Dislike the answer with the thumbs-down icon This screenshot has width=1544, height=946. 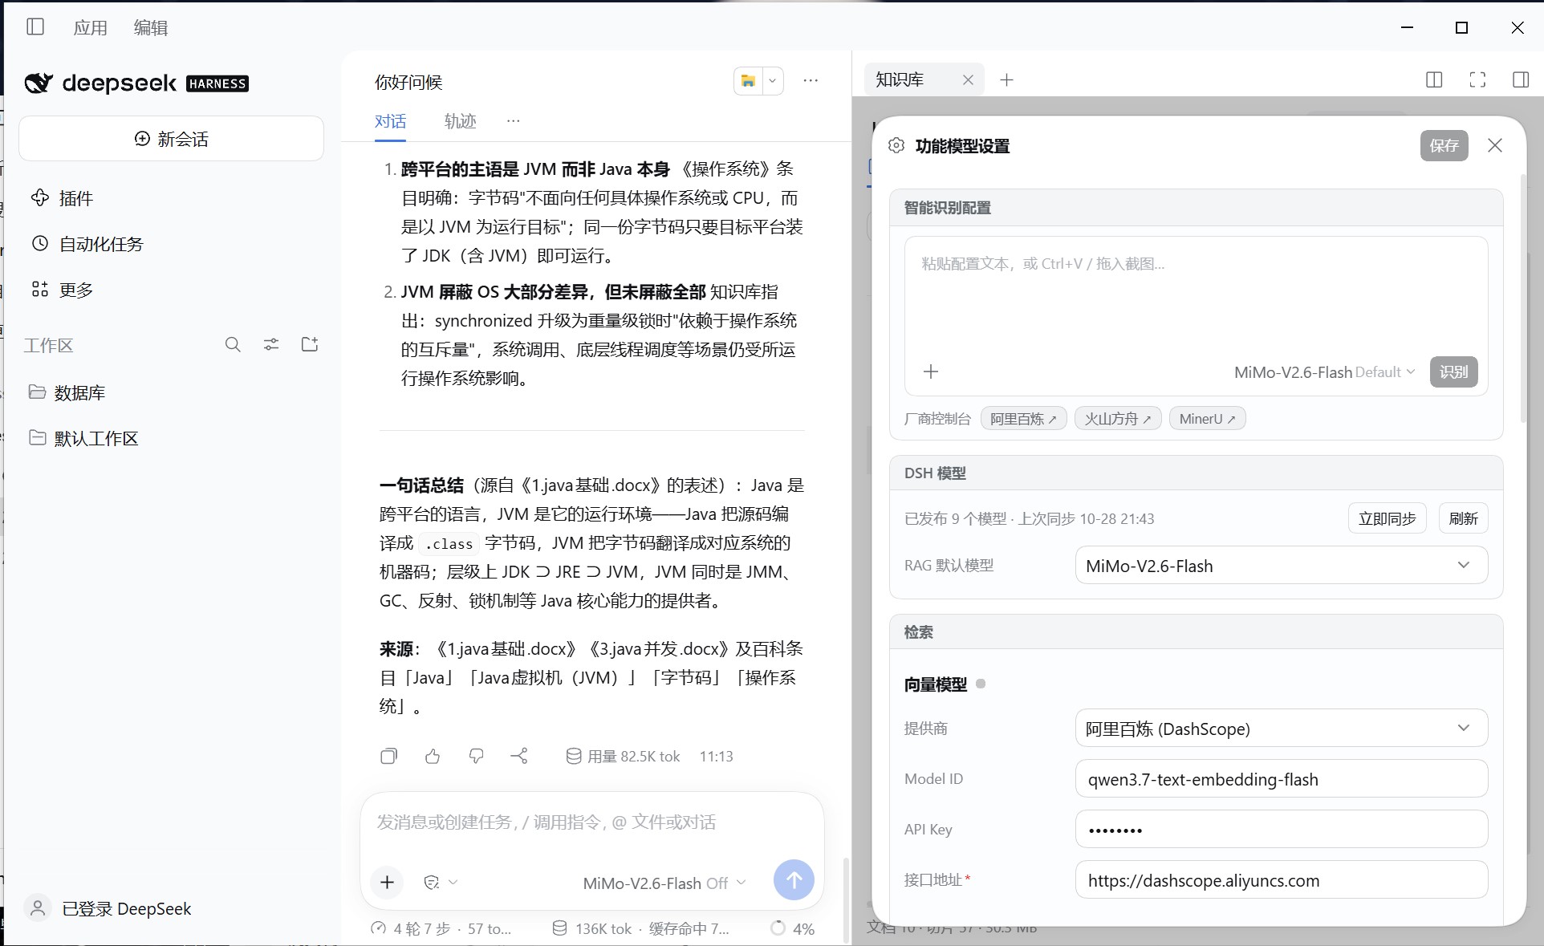[476, 756]
